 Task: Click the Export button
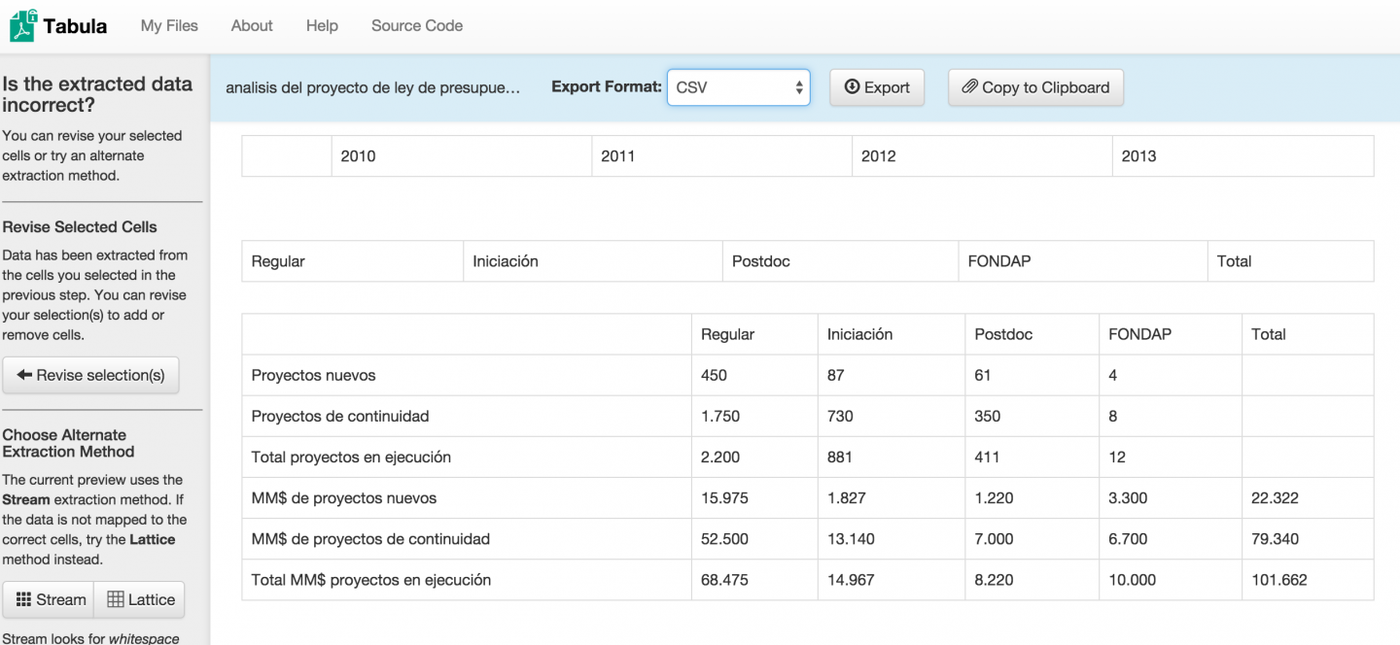coord(876,86)
